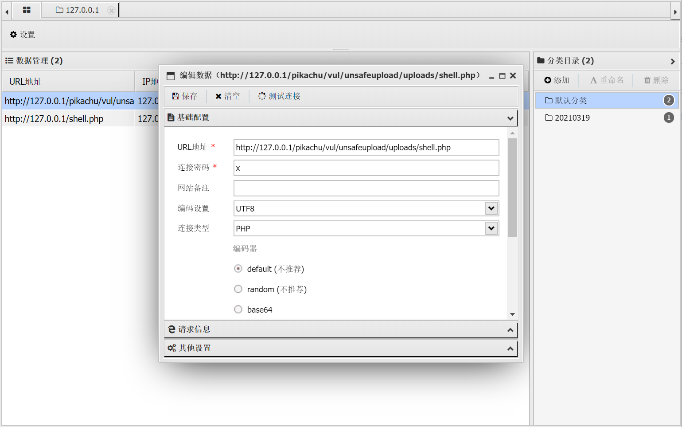
Task: Click 添加 to add a category
Action: [x=557, y=80]
